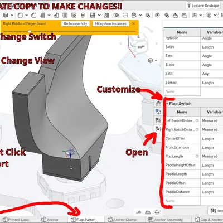Select the Split tool
The width and height of the screenshot is (223, 223).
(x=125, y=15)
